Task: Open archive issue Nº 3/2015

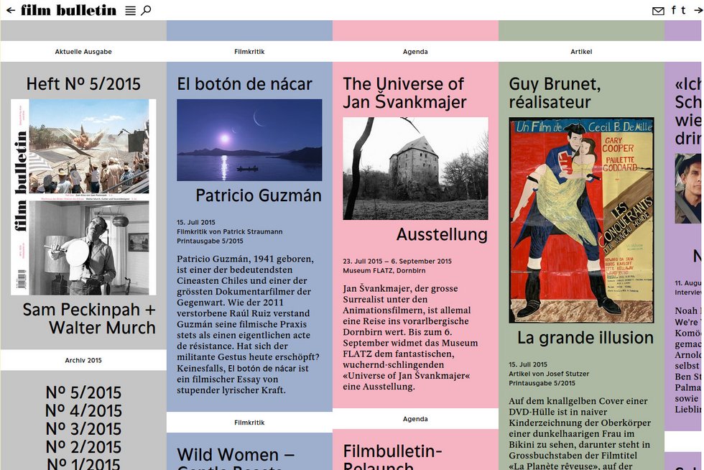Action: [x=83, y=428]
